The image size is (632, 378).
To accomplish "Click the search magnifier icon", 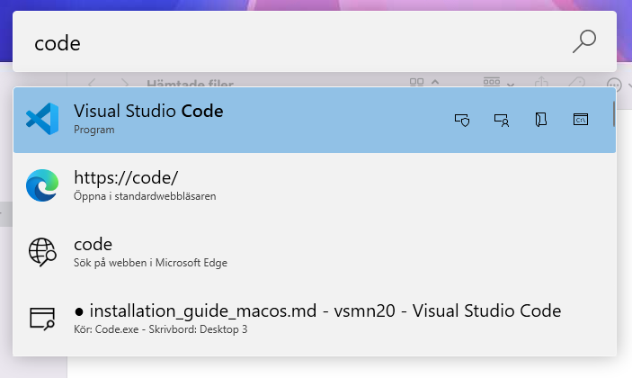I will (x=584, y=41).
